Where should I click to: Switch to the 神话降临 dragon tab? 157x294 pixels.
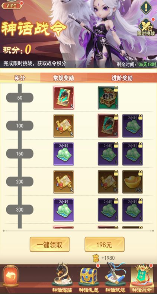pos(62,278)
